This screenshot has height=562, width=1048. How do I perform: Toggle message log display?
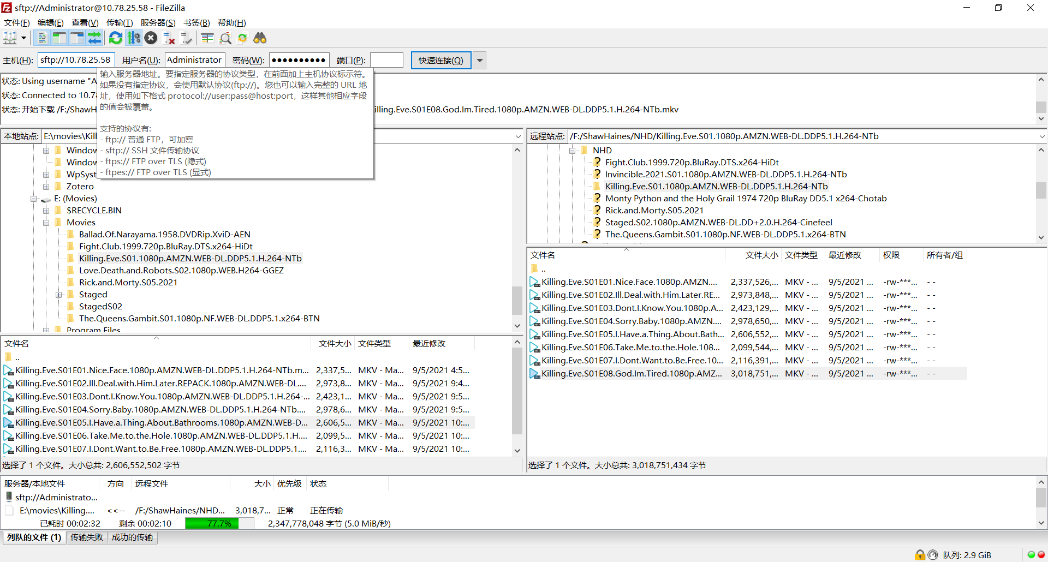click(x=42, y=38)
